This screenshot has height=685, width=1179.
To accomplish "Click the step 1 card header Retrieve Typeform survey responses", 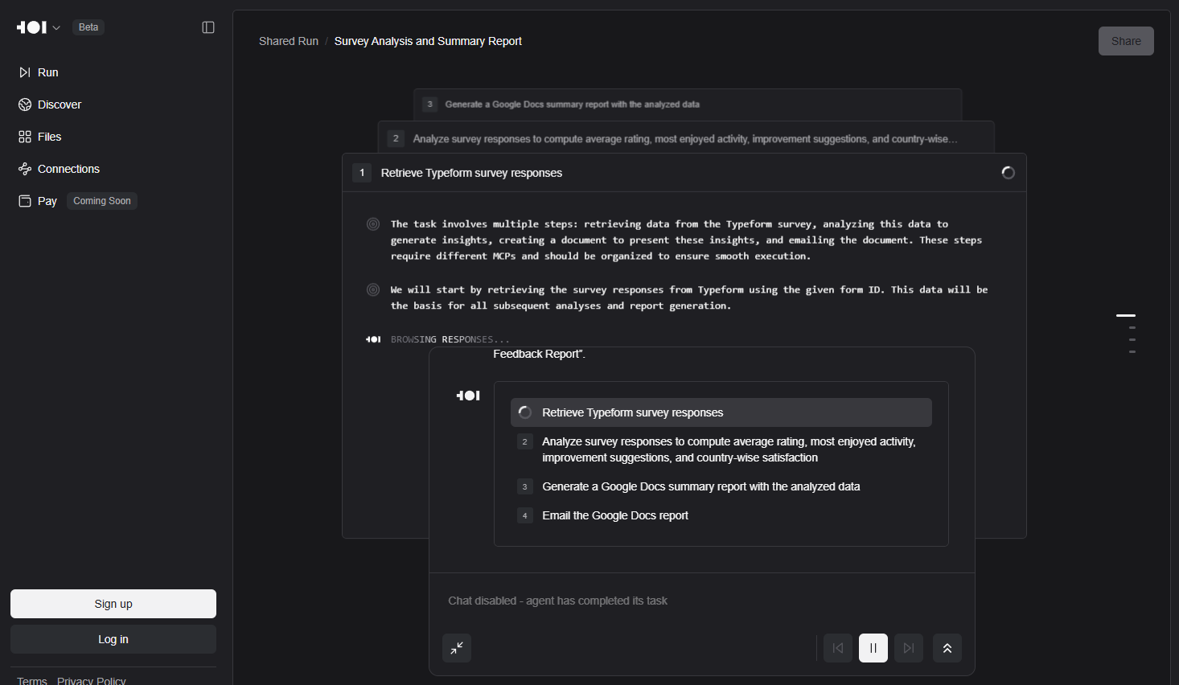I will [x=684, y=173].
